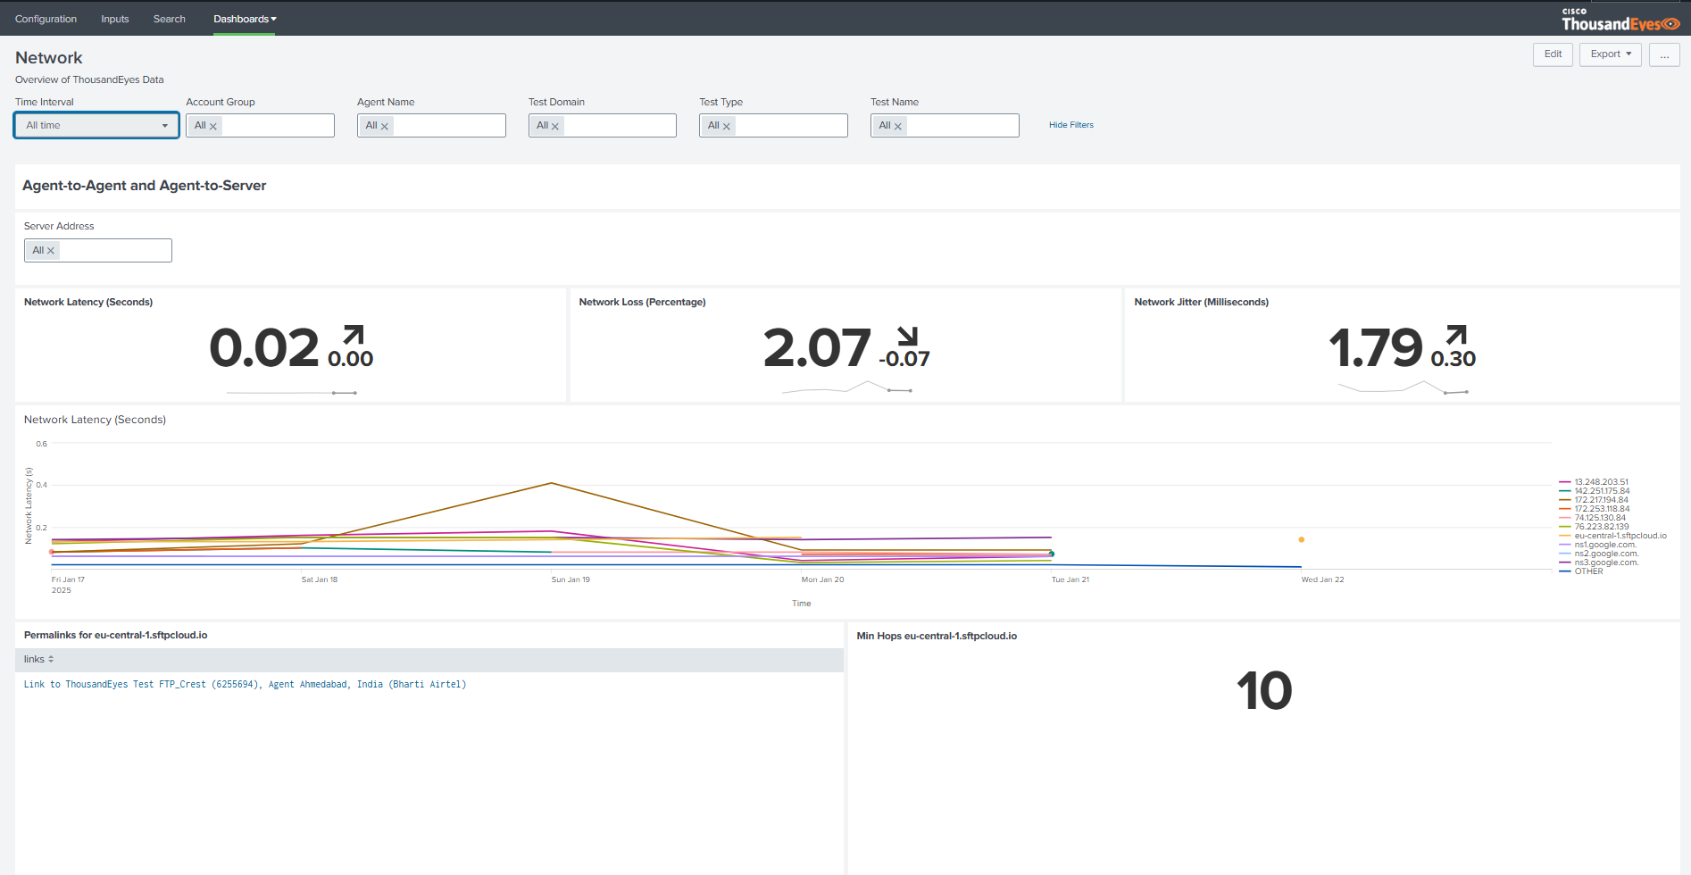Open the ThousandEyes Test FTP_Crest permalink

(x=245, y=685)
